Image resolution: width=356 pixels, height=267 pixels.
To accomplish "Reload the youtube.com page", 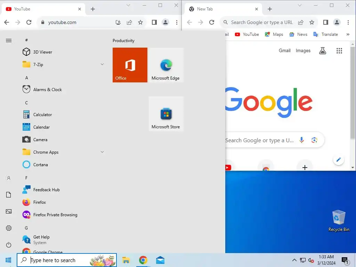I will (29, 22).
